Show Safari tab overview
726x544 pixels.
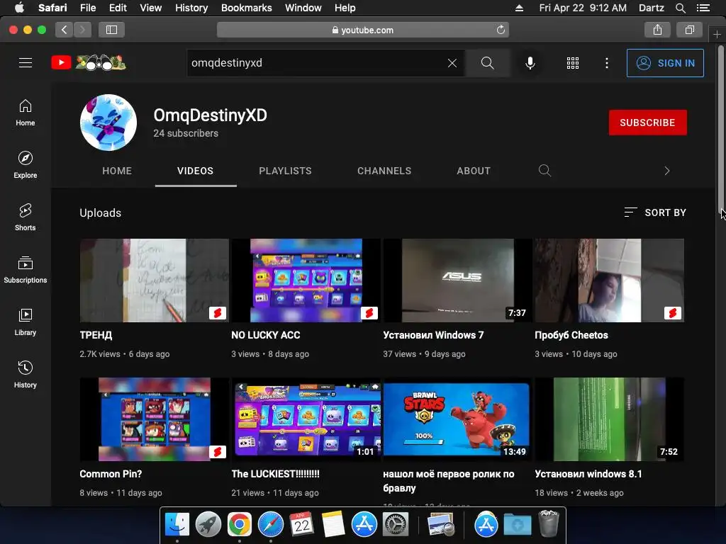pos(689,30)
